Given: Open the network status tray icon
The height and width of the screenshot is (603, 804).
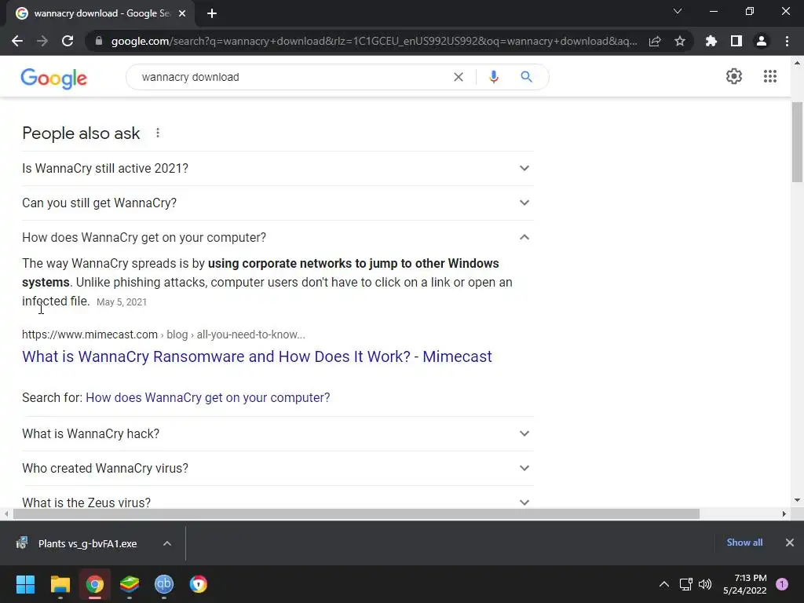Looking at the screenshot, I should (x=685, y=584).
